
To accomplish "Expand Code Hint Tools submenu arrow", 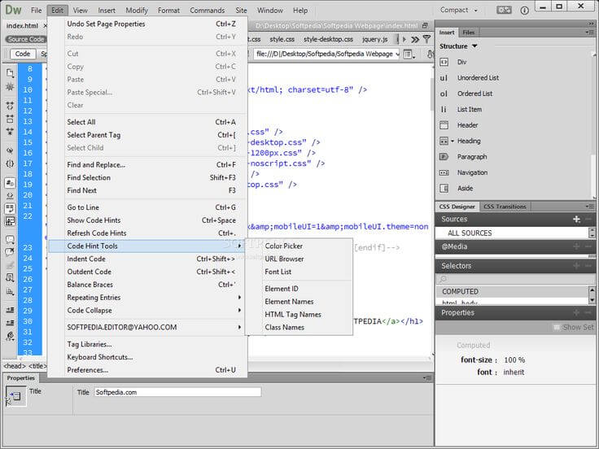I will (x=239, y=246).
